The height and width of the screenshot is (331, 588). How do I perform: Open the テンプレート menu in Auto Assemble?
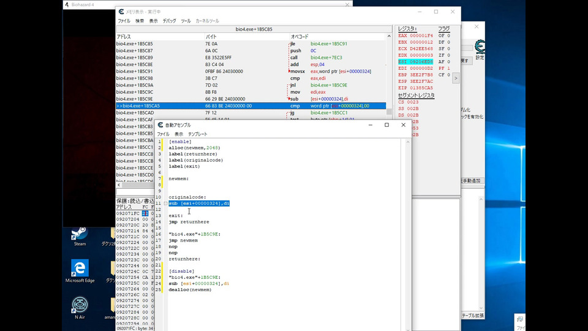(x=197, y=134)
